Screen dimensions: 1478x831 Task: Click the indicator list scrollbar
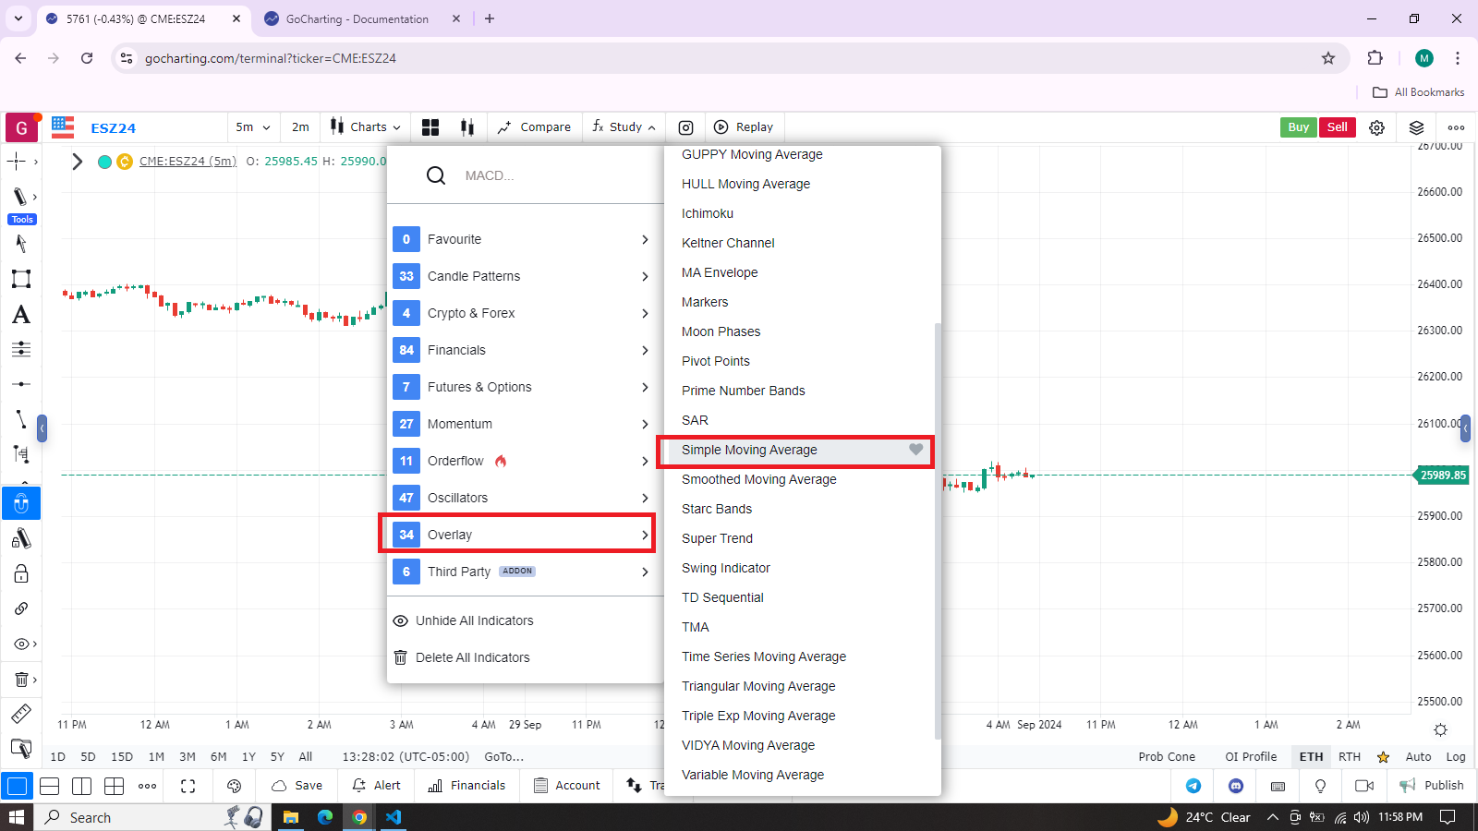point(938,531)
